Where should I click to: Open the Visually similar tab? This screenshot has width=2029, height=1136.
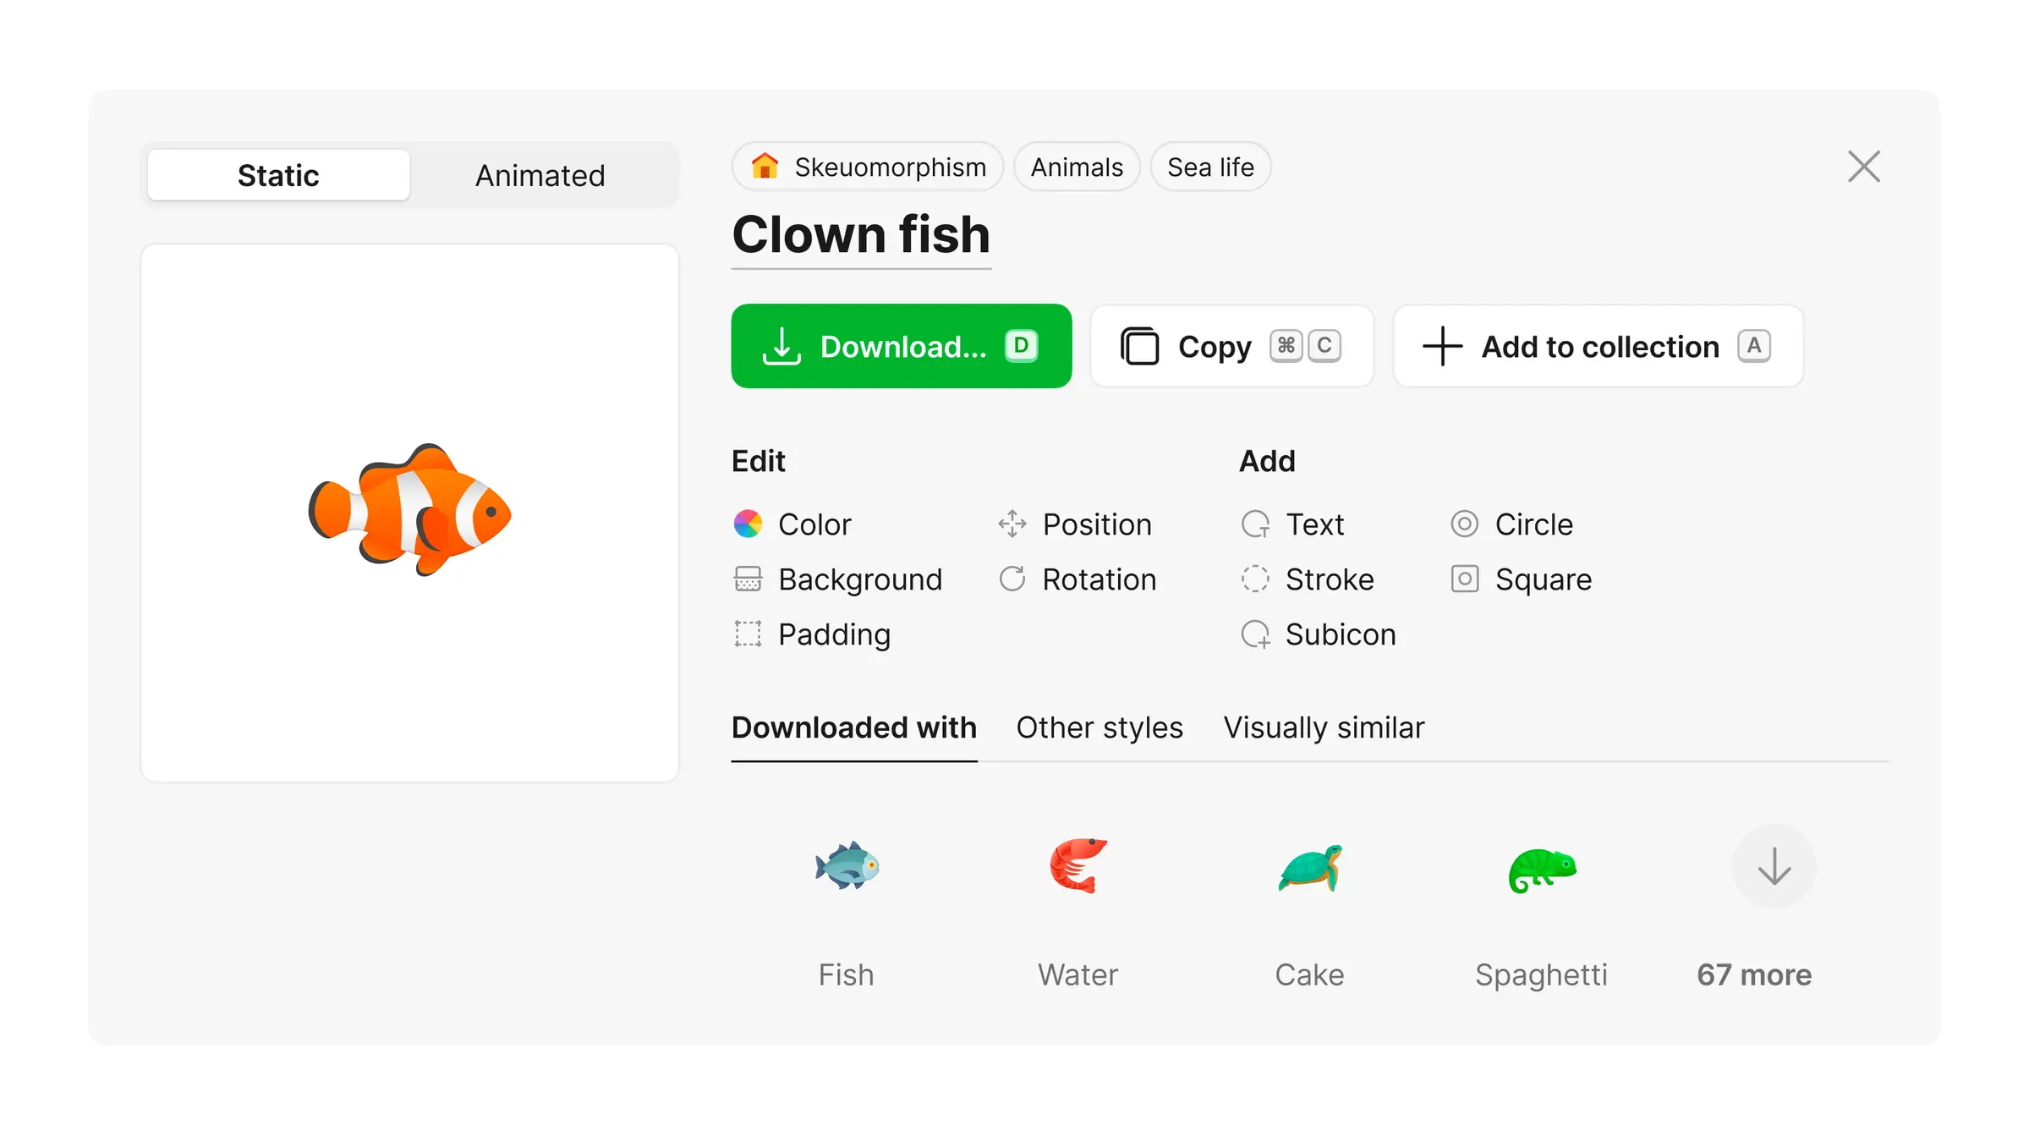(x=1324, y=727)
